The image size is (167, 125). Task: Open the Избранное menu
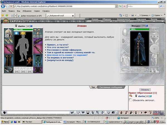(x=27, y=11)
